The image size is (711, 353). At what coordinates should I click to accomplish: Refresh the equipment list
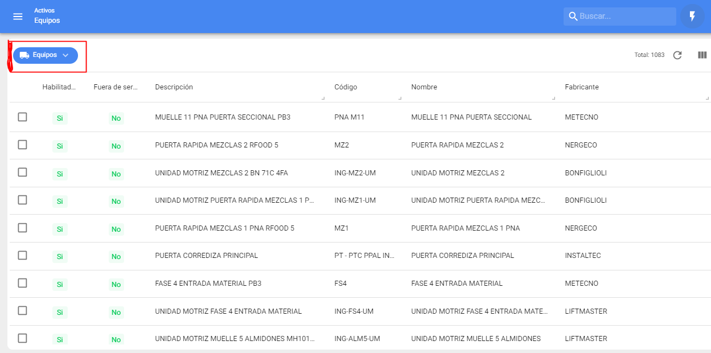coord(677,55)
